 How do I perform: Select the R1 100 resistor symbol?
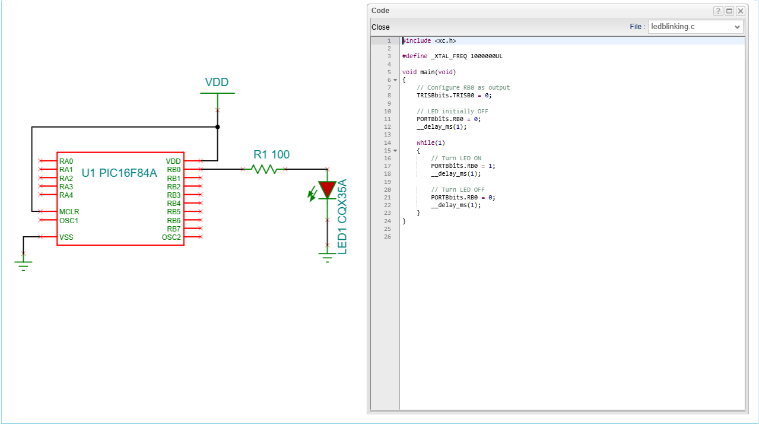(264, 169)
